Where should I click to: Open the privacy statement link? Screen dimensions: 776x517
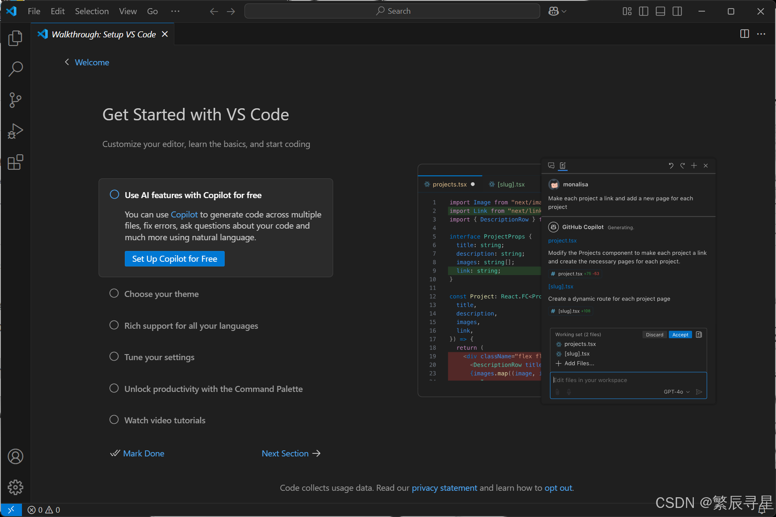tap(444, 488)
